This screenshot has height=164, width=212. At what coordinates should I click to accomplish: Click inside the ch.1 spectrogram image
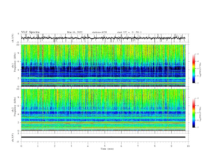tap(103, 65)
